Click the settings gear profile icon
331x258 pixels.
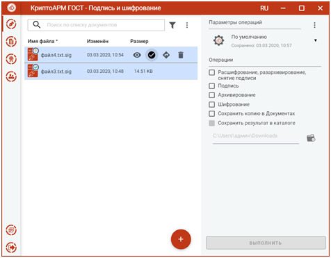coord(218,40)
